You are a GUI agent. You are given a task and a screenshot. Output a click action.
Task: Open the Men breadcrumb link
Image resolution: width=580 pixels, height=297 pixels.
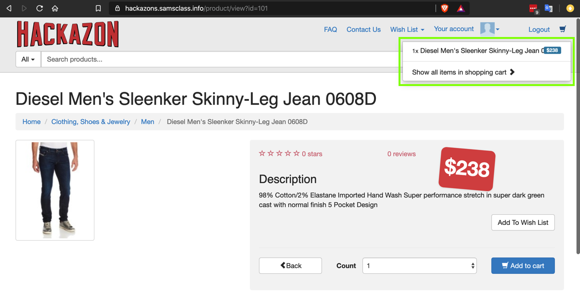(x=147, y=122)
